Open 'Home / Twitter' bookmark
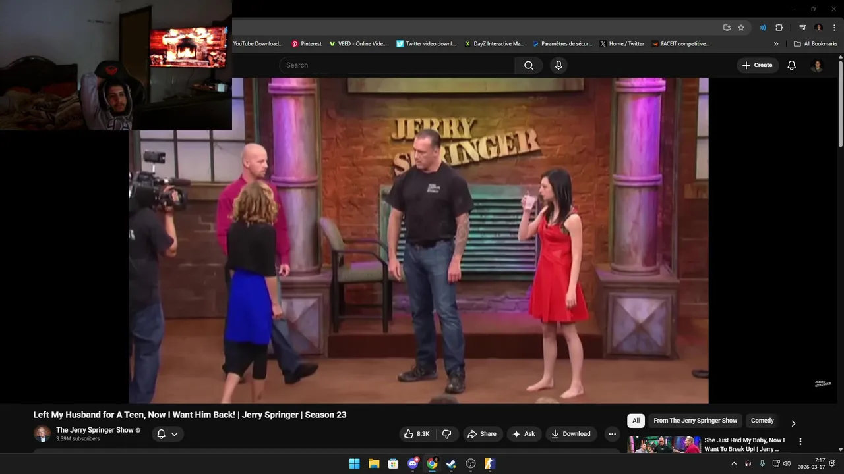This screenshot has height=474, width=844. pyautogui.click(x=622, y=44)
